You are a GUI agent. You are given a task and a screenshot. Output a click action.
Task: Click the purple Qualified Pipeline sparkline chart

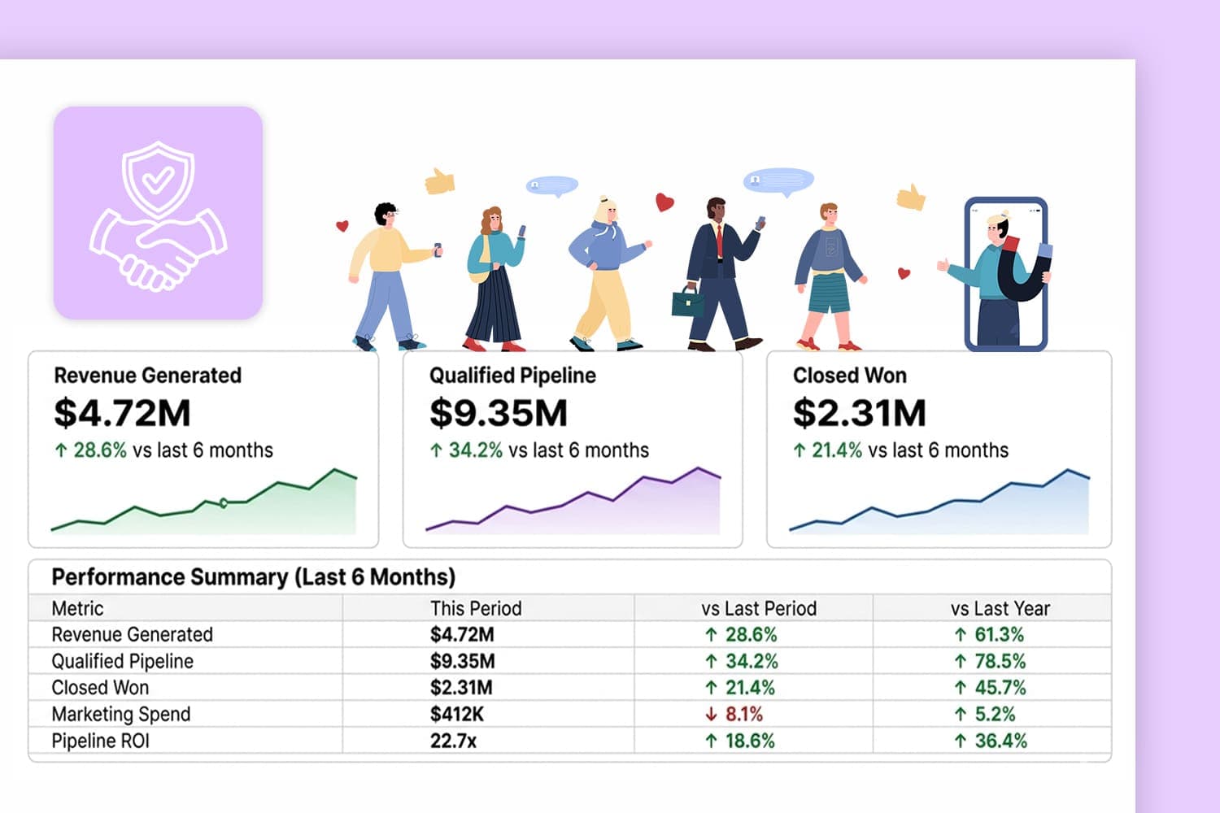click(573, 500)
